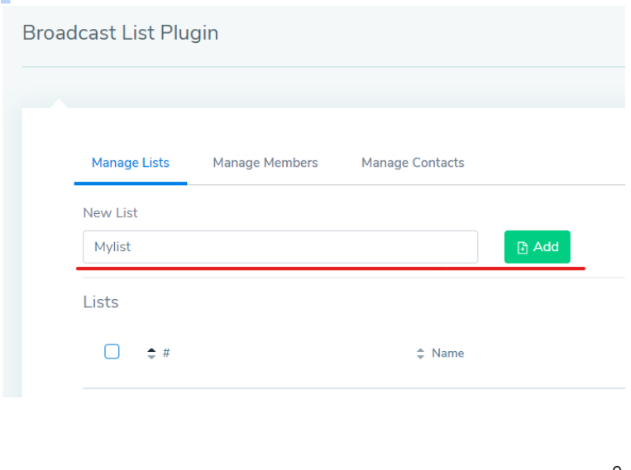Viewport: 631px width, 470px height.
Task: Click the Broadcast List Plugin page title
Action: pyautogui.click(x=120, y=32)
